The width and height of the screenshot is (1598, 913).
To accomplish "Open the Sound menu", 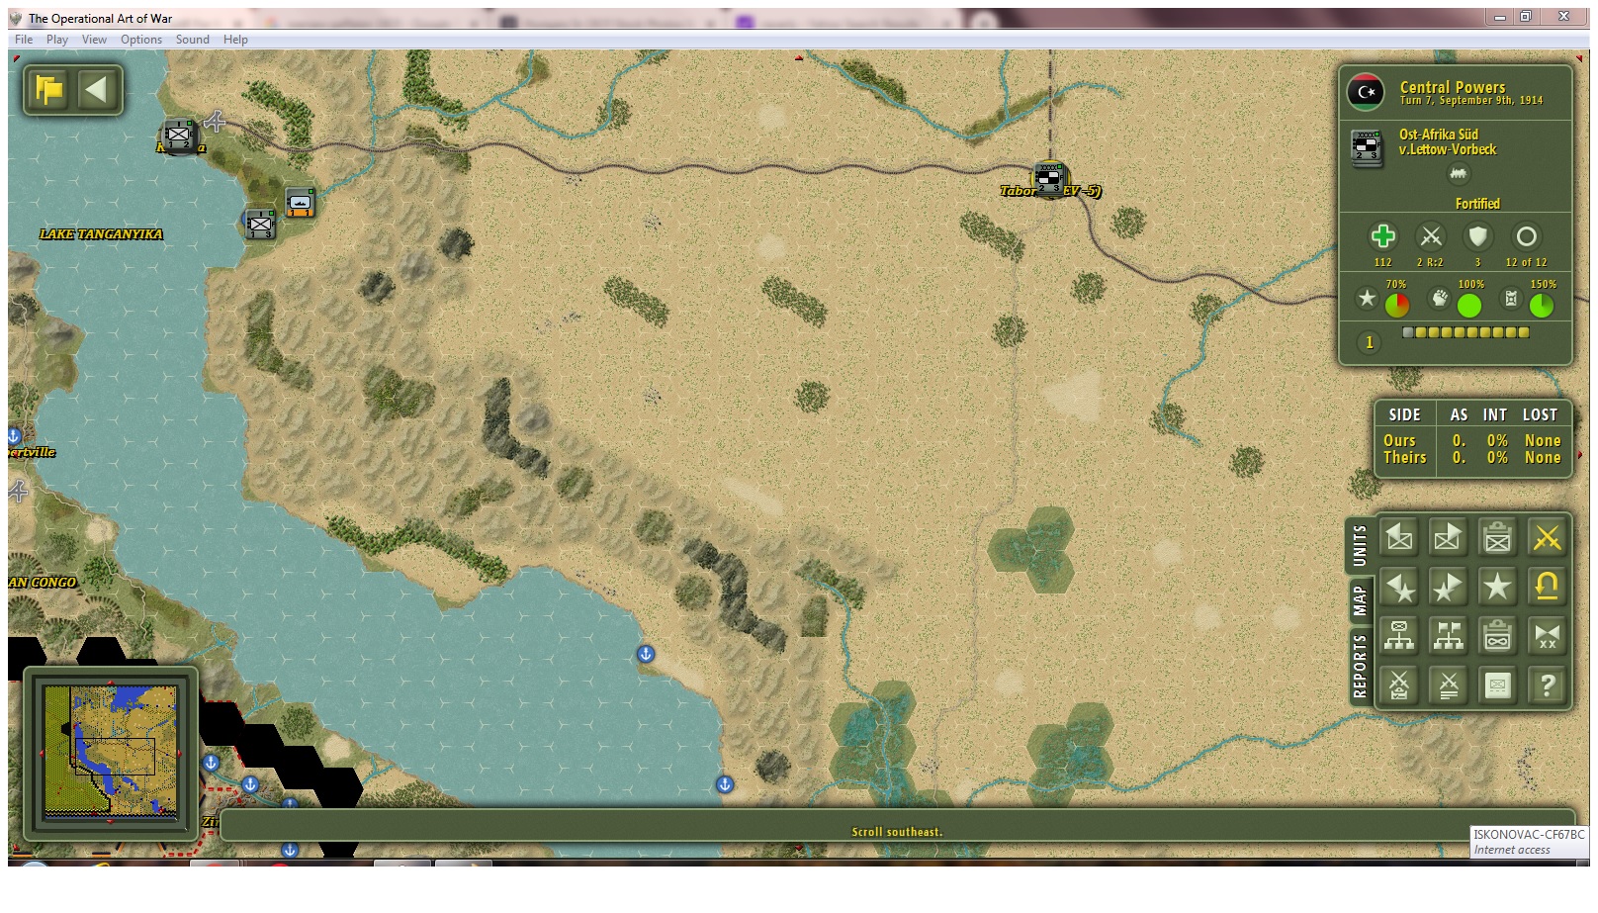I will tap(193, 40).
